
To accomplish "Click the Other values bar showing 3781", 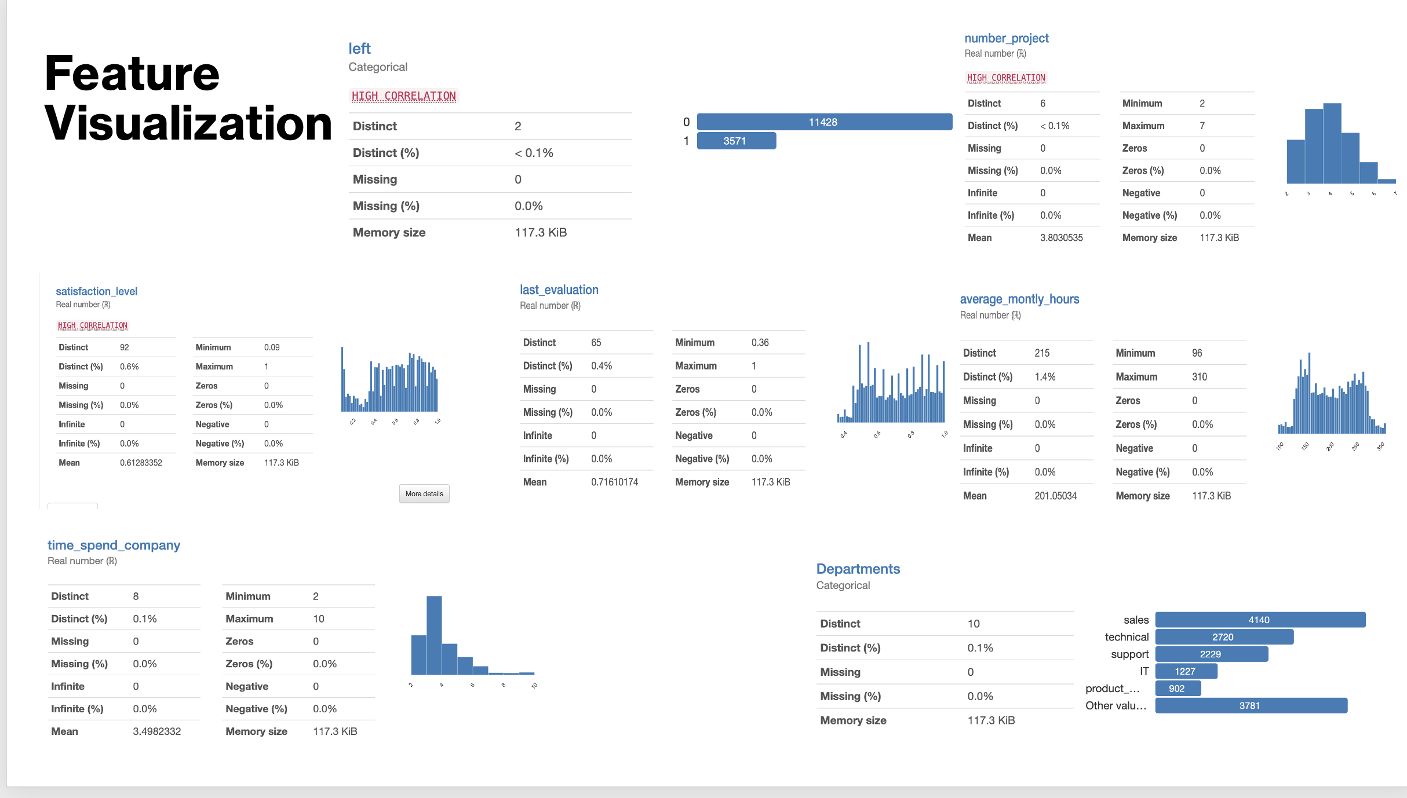I will (x=1251, y=705).
